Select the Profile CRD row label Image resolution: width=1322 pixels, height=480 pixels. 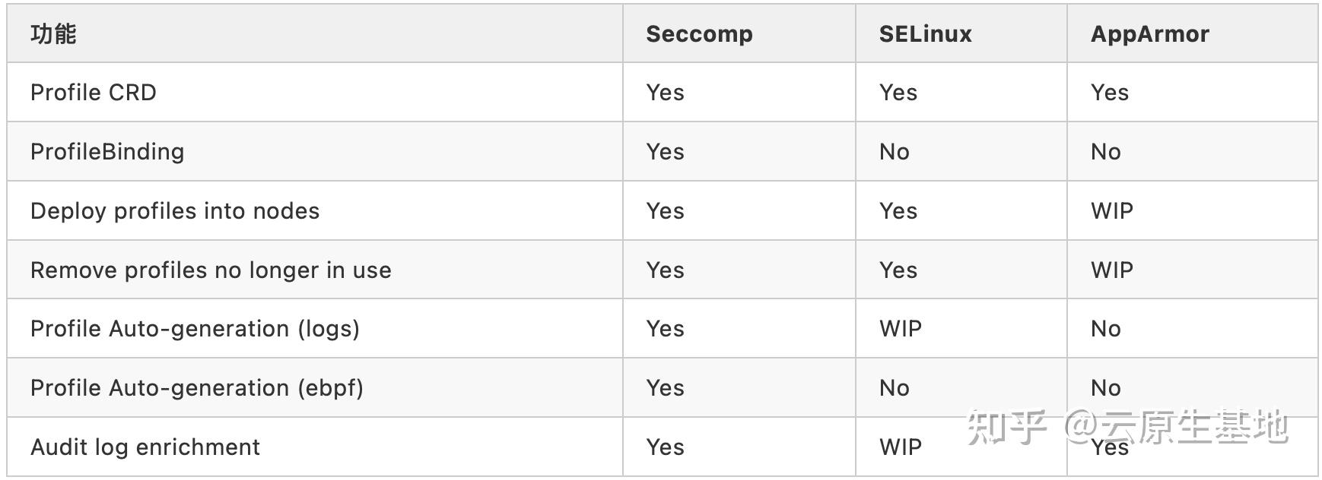click(94, 93)
